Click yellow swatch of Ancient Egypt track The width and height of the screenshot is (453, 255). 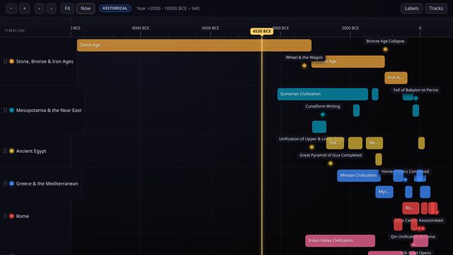pyautogui.click(x=11, y=151)
